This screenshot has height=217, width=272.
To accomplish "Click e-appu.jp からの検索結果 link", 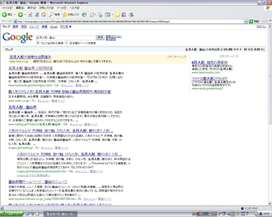I will (x=34, y=175).
